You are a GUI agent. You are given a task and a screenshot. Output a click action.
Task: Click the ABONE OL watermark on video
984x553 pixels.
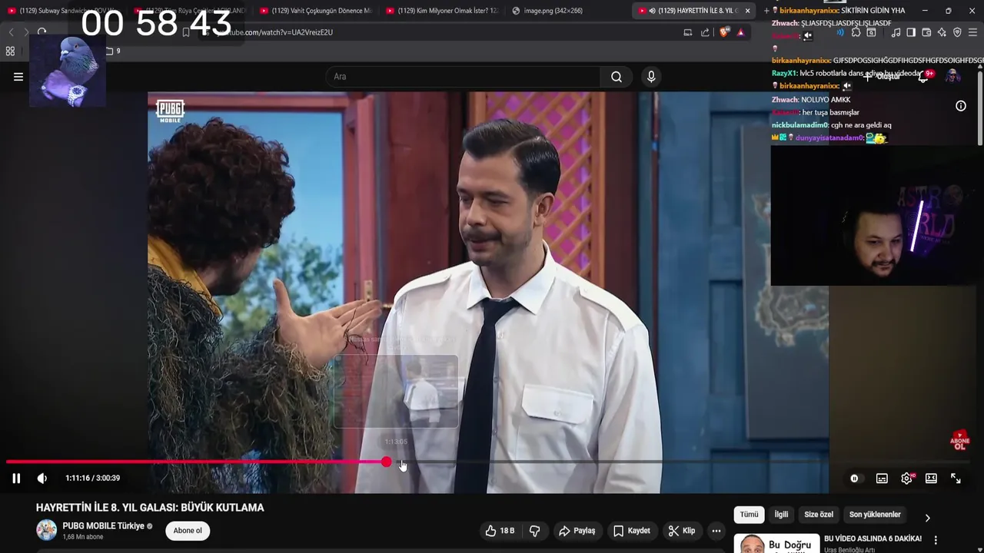[959, 440]
